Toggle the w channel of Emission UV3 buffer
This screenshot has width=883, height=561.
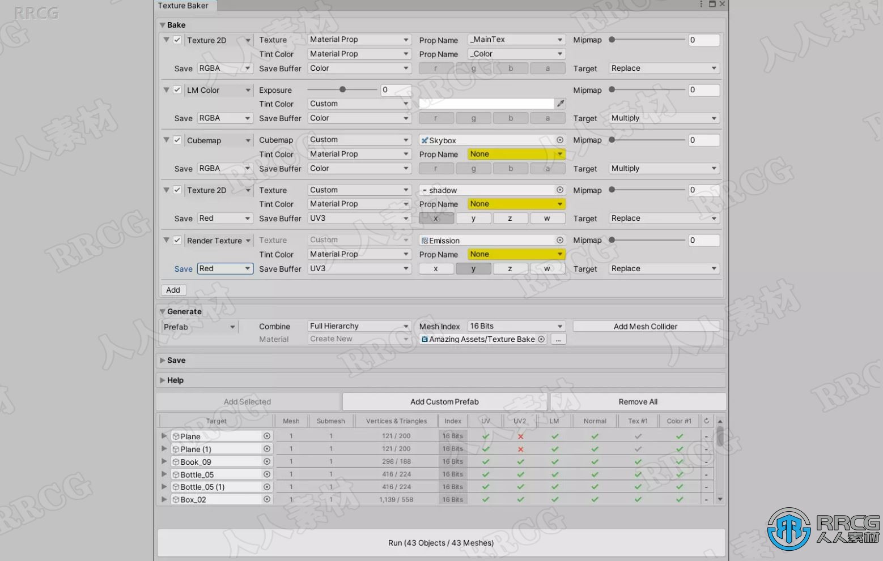point(547,269)
